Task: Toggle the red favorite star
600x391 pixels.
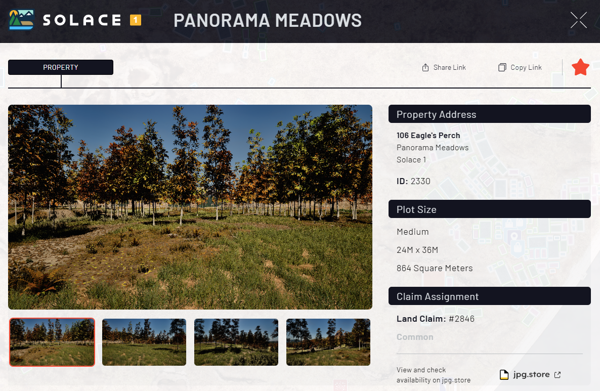Action: click(x=580, y=67)
